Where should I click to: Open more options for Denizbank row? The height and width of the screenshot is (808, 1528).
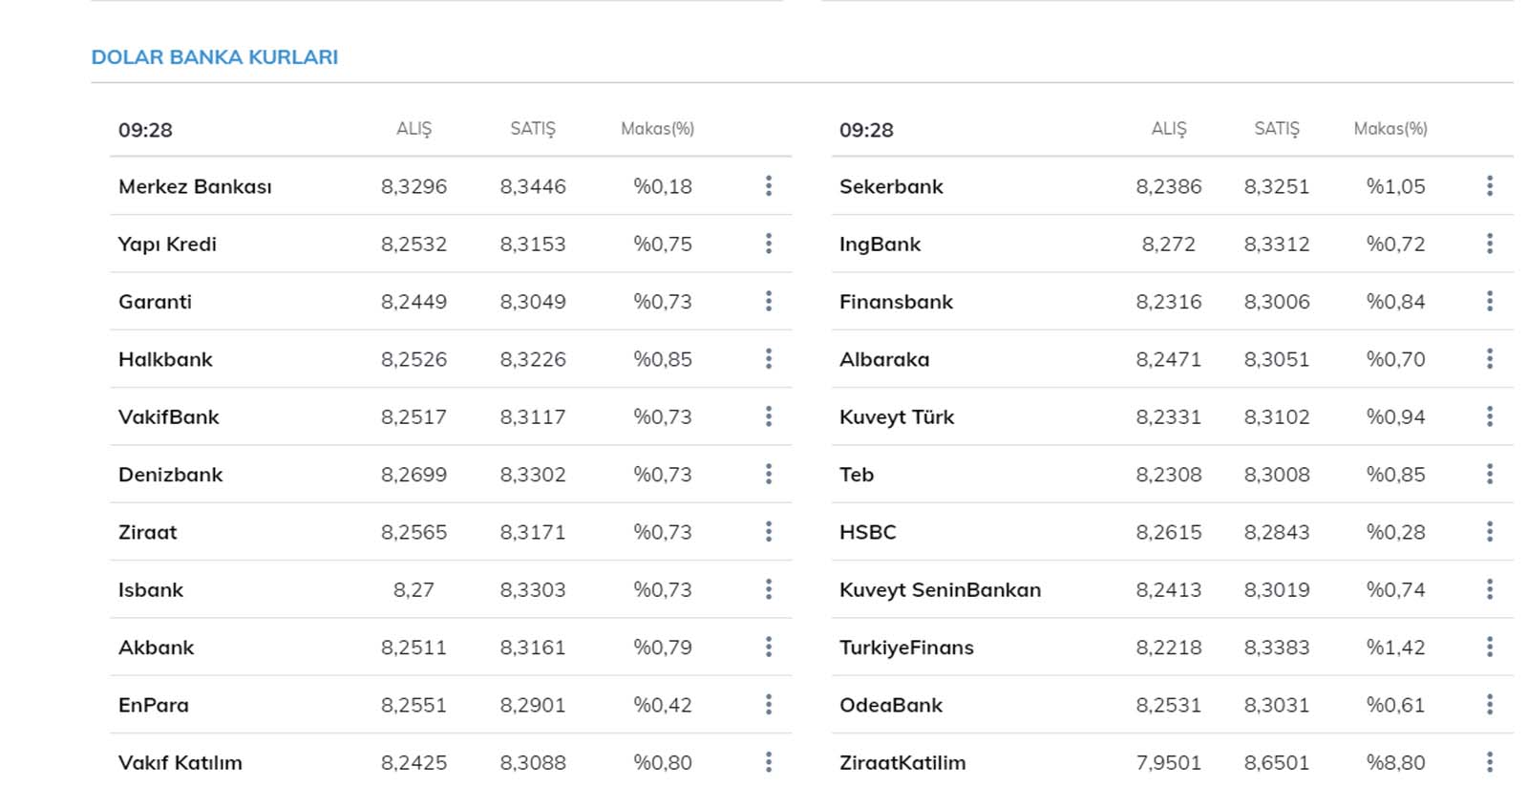[768, 475]
